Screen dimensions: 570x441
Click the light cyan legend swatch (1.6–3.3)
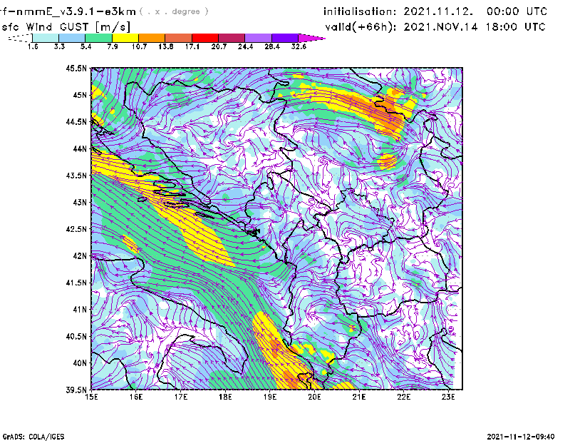click(46, 38)
